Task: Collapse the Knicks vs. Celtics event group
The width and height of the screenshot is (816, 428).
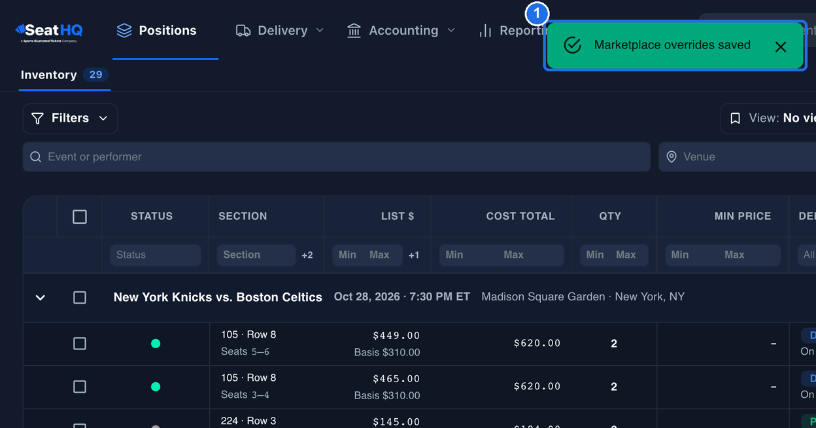Action: [x=41, y=298]
